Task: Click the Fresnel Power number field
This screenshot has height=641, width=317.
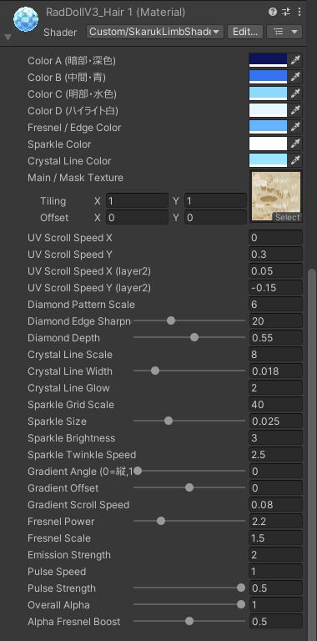Action: tap(276, 521)
